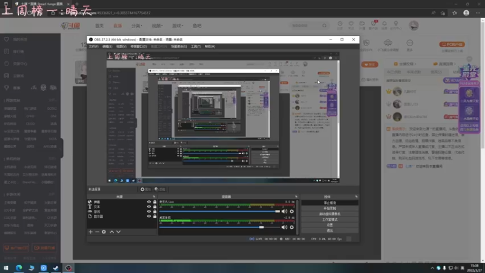Image resolution: width=485 pixels, height=273 pixels.
Task: Open the 创作中心 icon in the Douyu header
Action: 396,25
